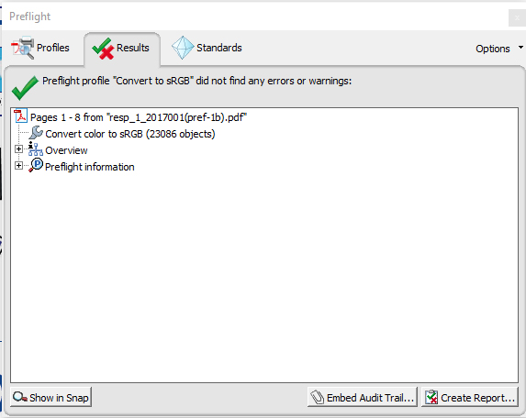
Task: Expand the Overview tree node
Action: tap(18, 149)
